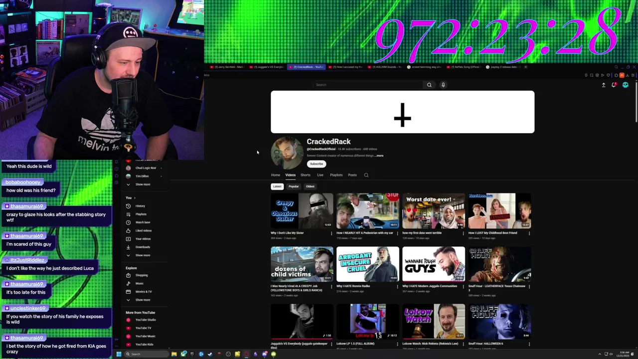Switch to the channel Posts tab

(x=352, y=175)
